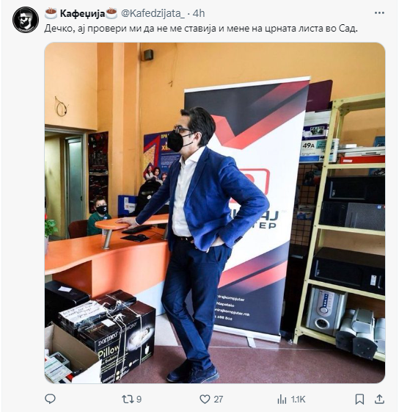Click the share upload arrow icon
Viewport: 399px width, 412px height.
(x=379, y=399)
